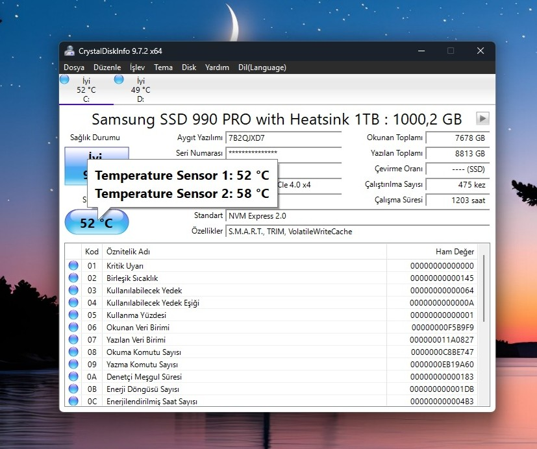Click status orb for 0B Enerji Döngüsü Sayısı
This screenshot has height=449, width=537.
pos(73,389)
